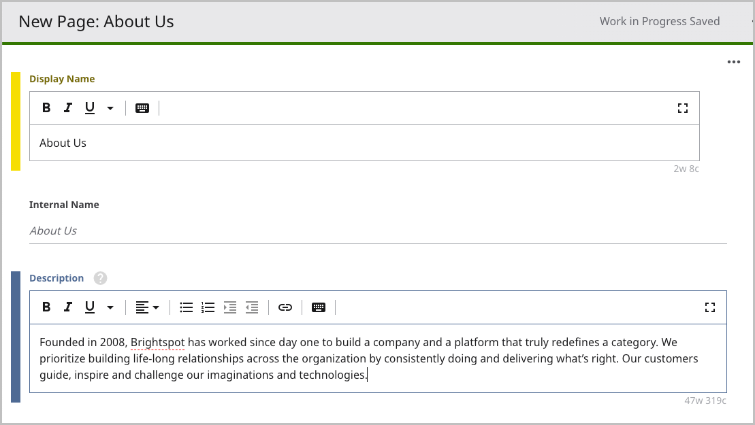The image size is (755, 425).
Task: Toggle bold in Display Name toolbar
Action: click(46, 107)
